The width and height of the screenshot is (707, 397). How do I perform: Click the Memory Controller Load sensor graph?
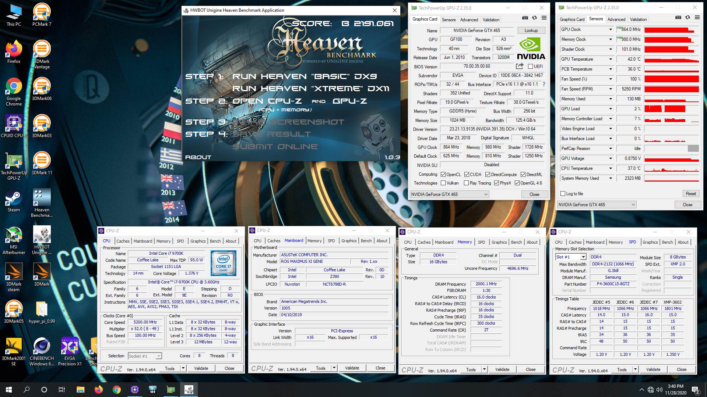pos(671,119)
